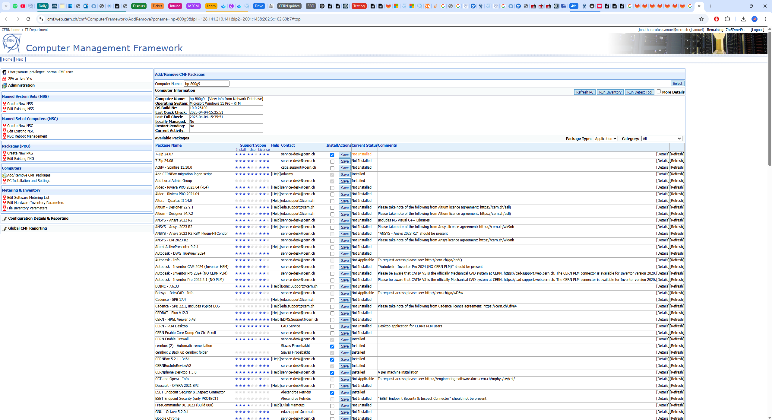Expand Configuration Details & Reporting section
772x420 pixels.
38,218
